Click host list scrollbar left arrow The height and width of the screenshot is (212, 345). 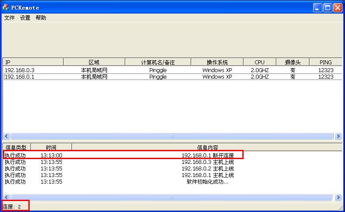(x=7, y=136)
